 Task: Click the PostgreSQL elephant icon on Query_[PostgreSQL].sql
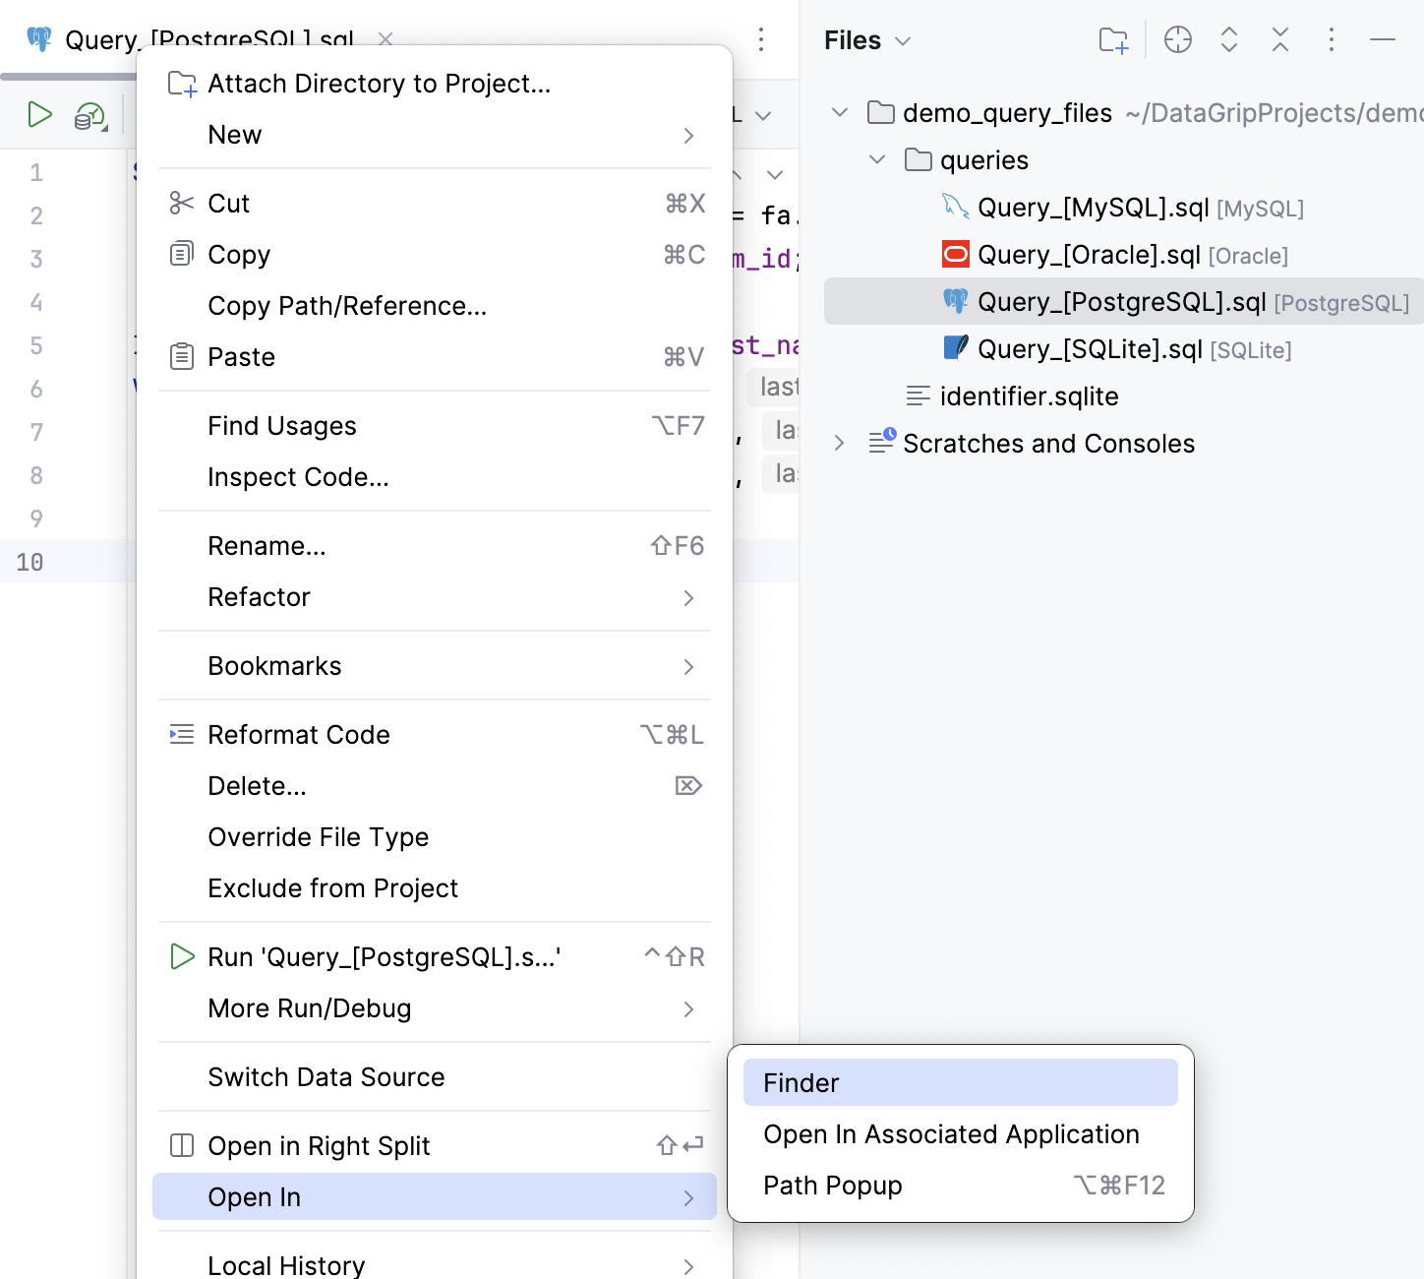coord(955,301)
